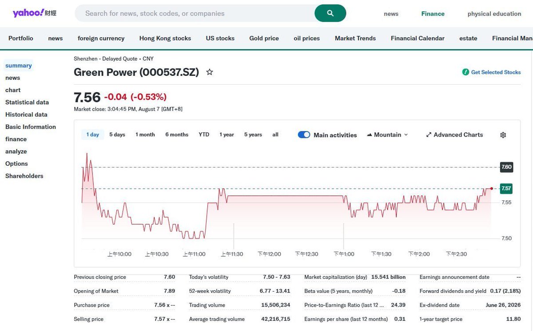533x331 pixels.
Task: Click Trading volume value 15,506,234
Action: point(276,305)
